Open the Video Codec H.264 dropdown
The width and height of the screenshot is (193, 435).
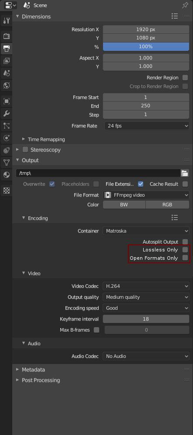146,286
